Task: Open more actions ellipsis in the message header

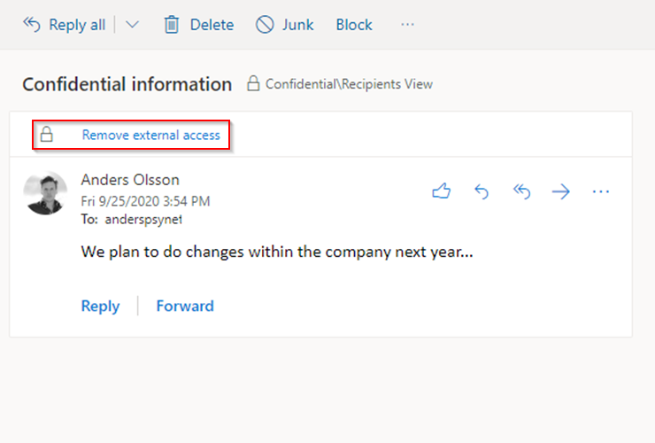Action: (601, 191)
